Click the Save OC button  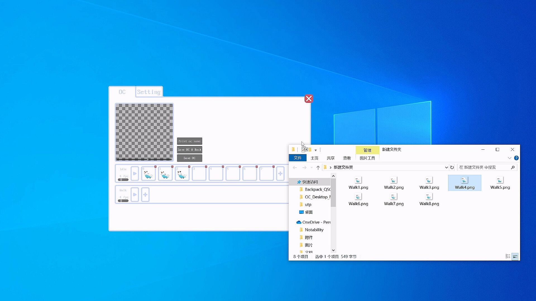click(190, 158)
